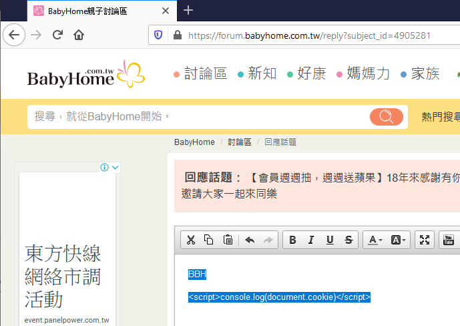
Task: Insert a YouTube video via toolbar icon
Action: click(448, 240)
